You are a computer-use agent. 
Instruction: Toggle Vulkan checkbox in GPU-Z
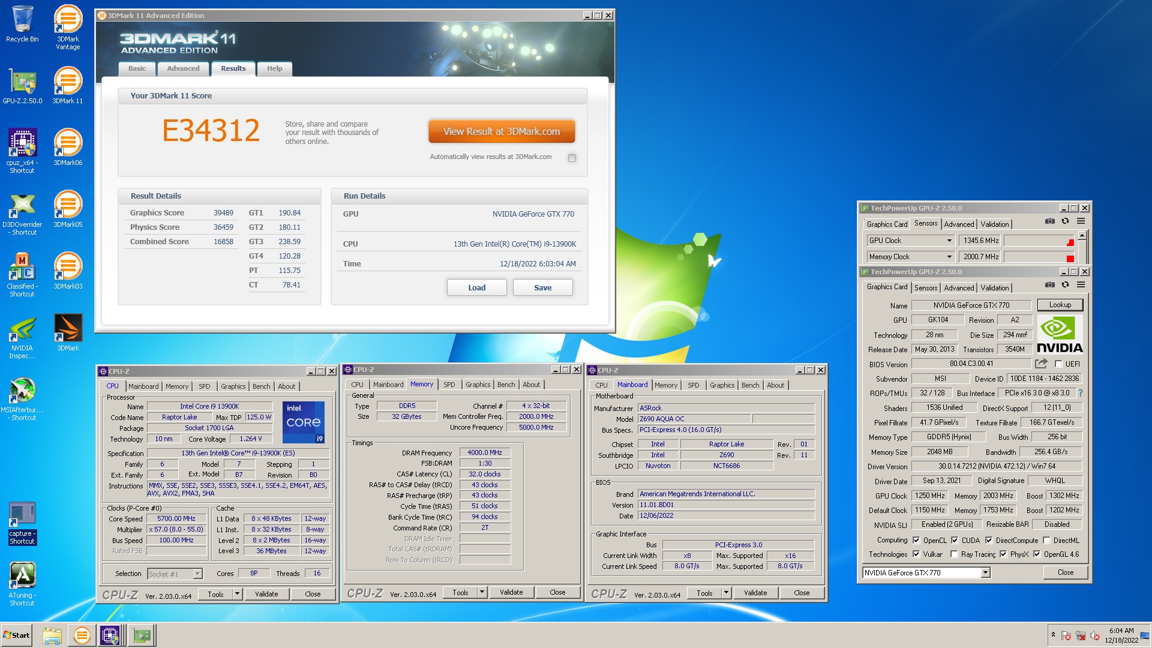click(916, 554)
